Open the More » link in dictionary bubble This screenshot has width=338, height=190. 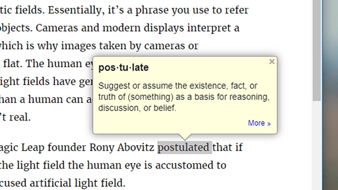(x=259, y=123)
